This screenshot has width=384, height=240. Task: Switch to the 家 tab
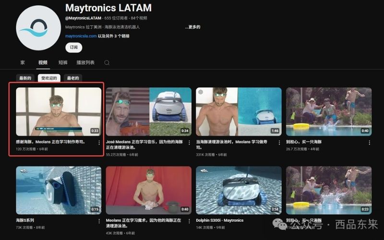[x=23, y=62]
